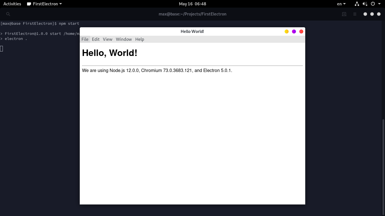Click the muted volume icon in the top bar
385x216 pixels.
tap(365, 4)
